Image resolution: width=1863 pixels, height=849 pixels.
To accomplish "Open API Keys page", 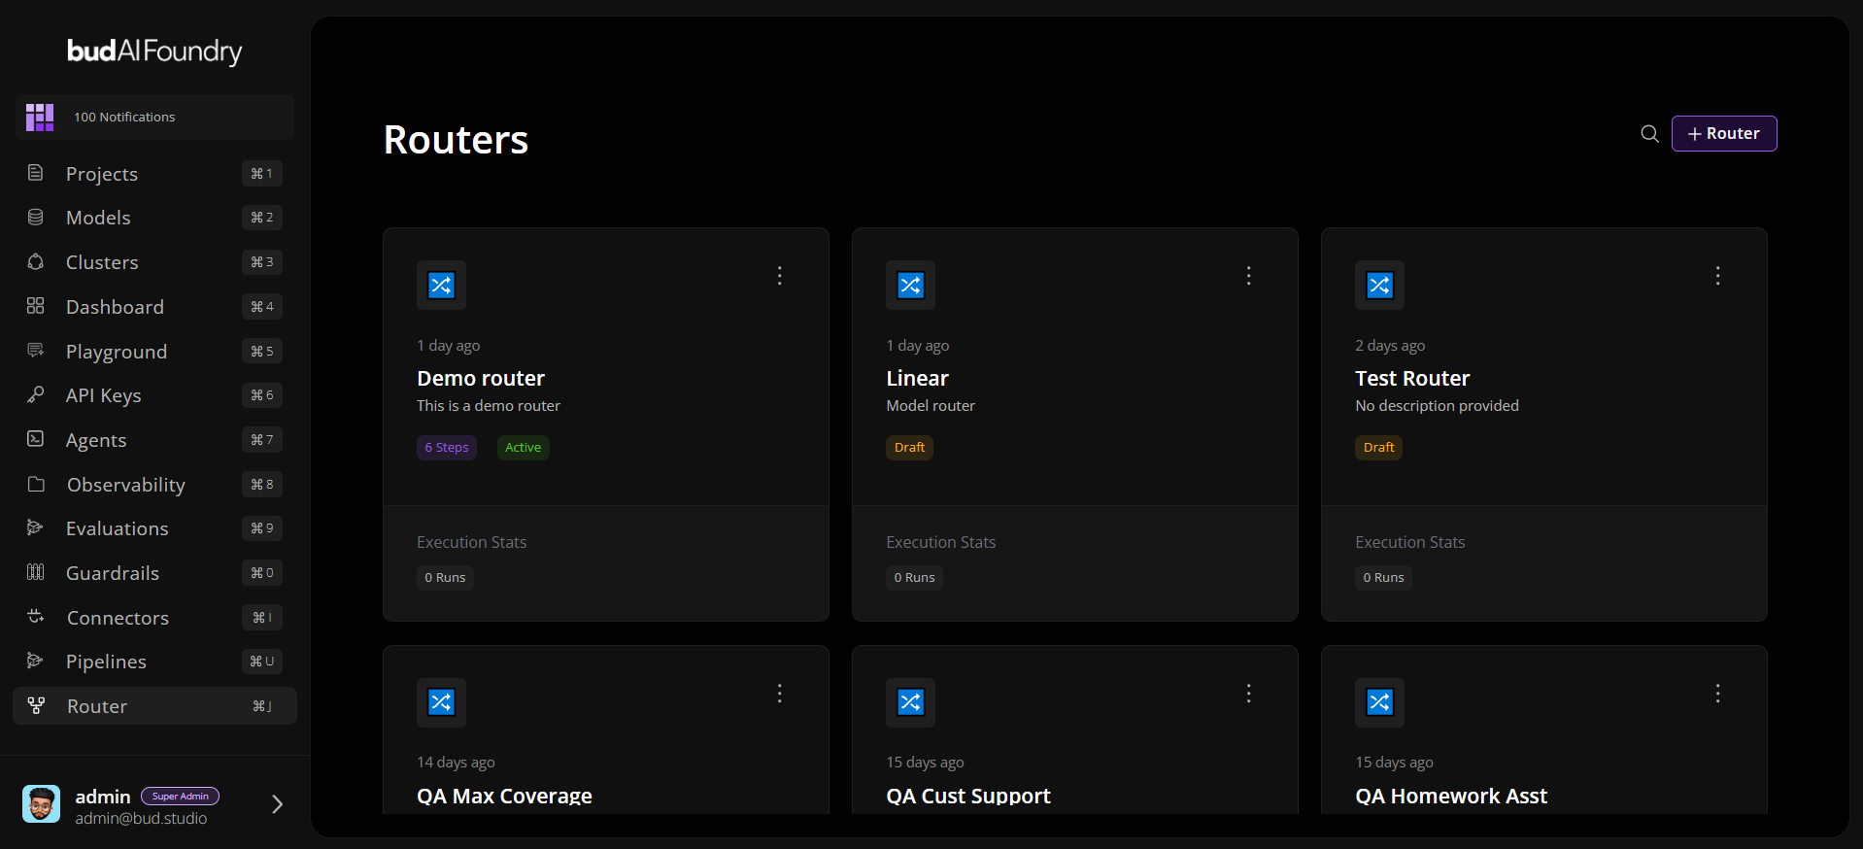I will (x=154, y=395).
